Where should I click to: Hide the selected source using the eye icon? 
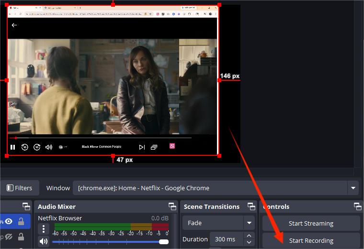pos(9,221)
